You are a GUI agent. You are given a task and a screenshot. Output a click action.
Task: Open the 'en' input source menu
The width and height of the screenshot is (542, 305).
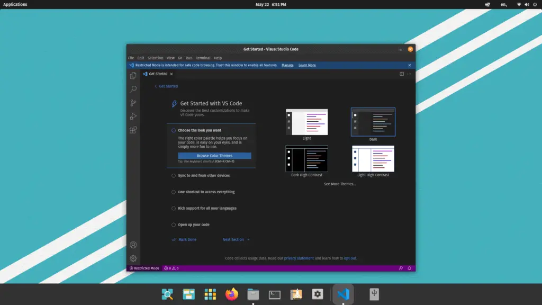pos(504,4)
